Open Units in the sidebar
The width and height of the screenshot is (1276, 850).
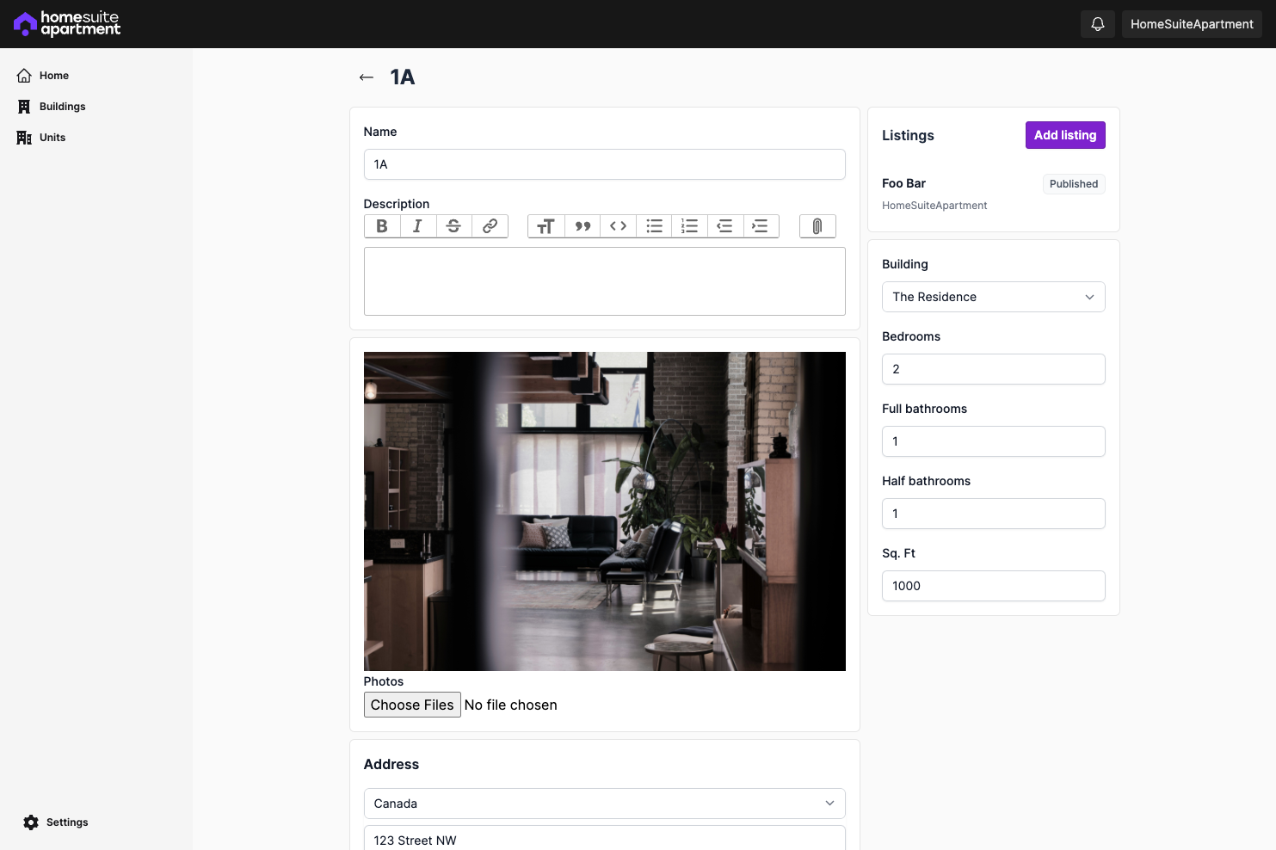[41, 138]
